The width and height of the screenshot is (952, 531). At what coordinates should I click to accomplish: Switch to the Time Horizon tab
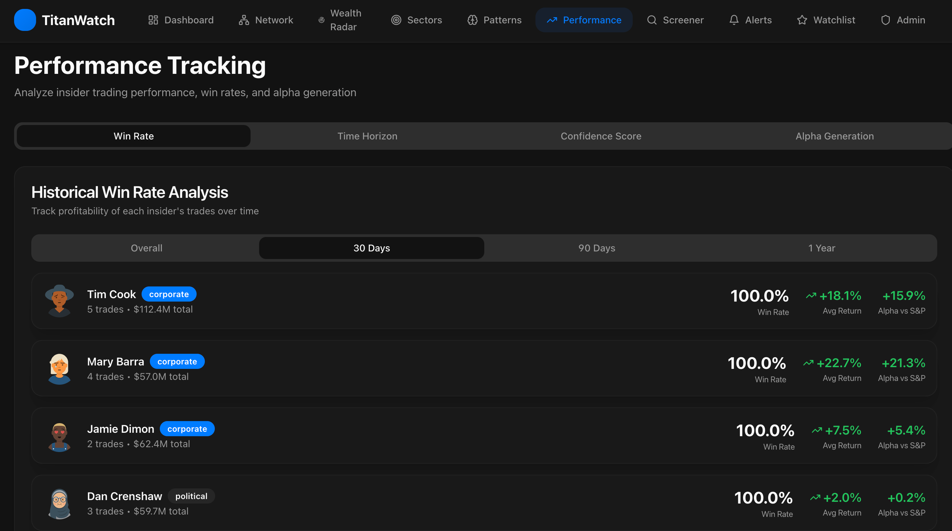pos(367,136)
